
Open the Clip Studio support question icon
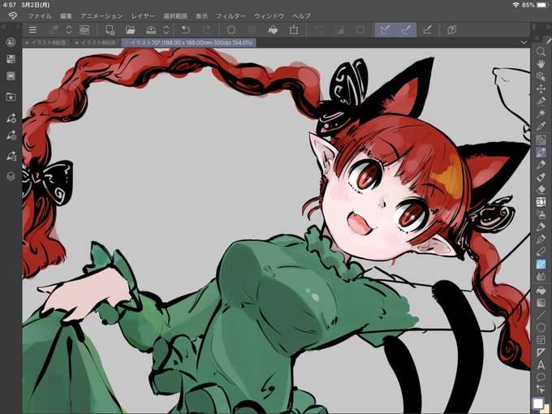tap(451, 30)
